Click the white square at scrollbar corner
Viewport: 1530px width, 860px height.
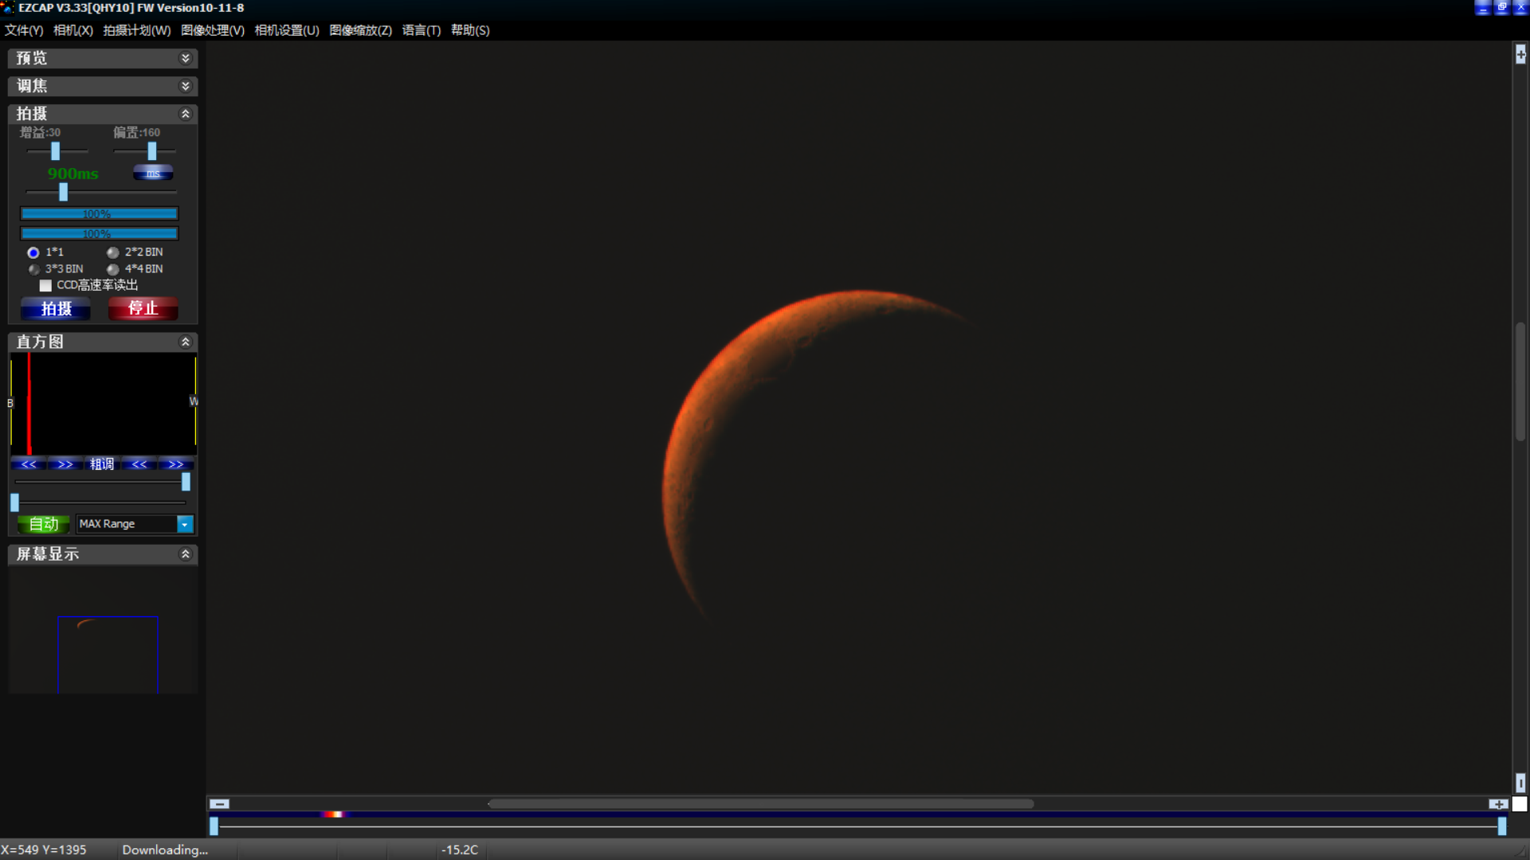point(1520,804)
